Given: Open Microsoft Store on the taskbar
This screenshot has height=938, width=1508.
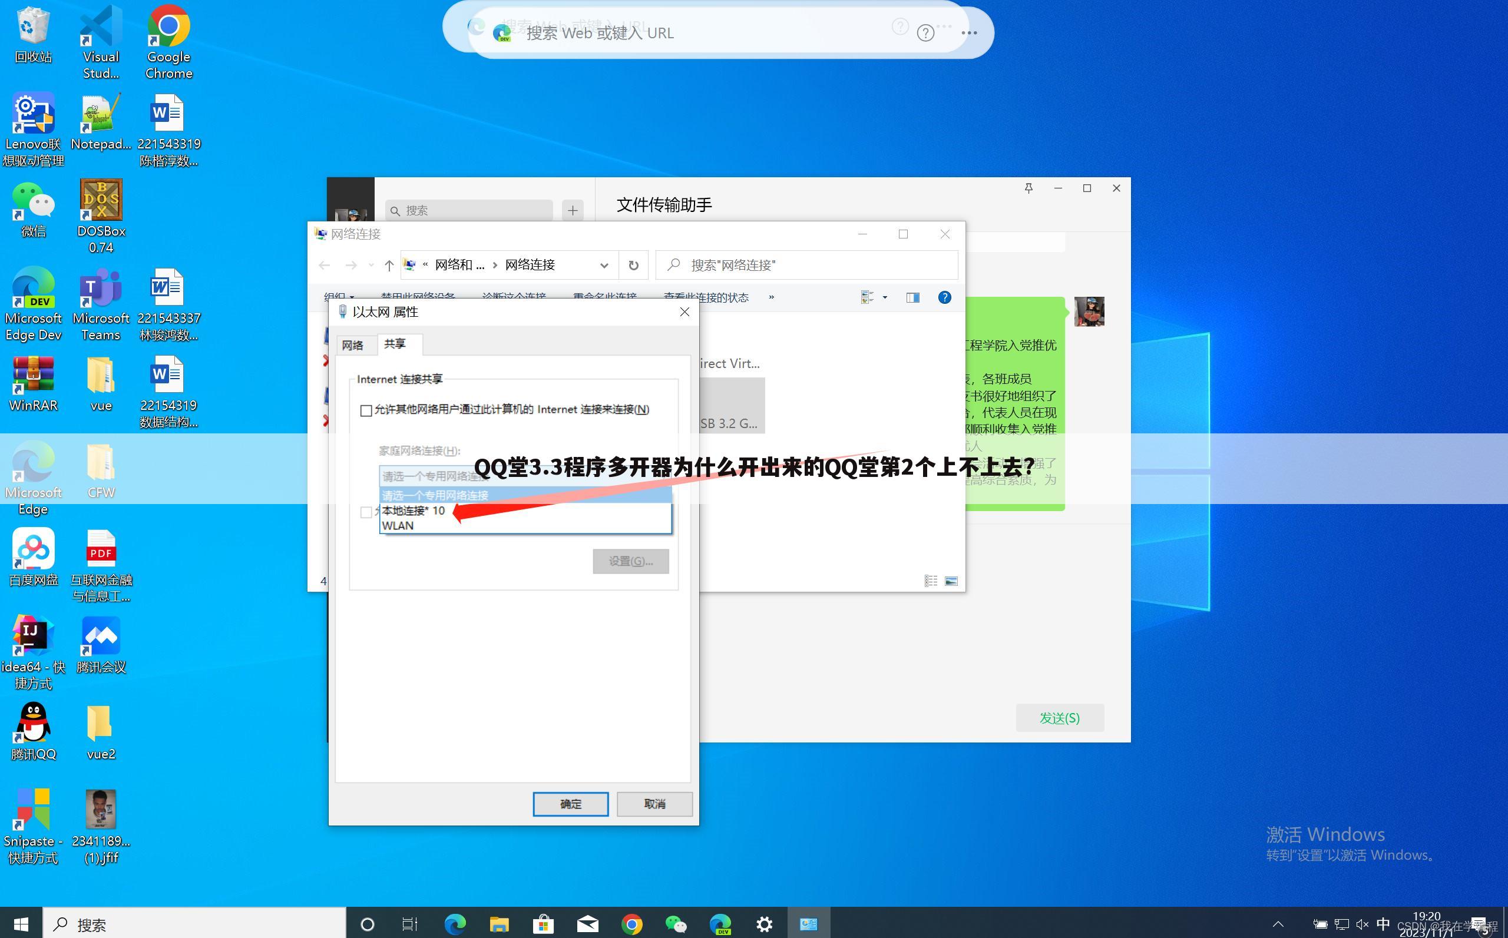Looking at the screenshot, I should pos(543,924).
